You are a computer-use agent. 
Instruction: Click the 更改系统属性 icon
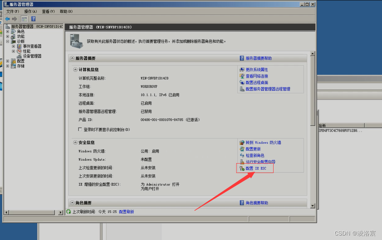tap(242, 70)
